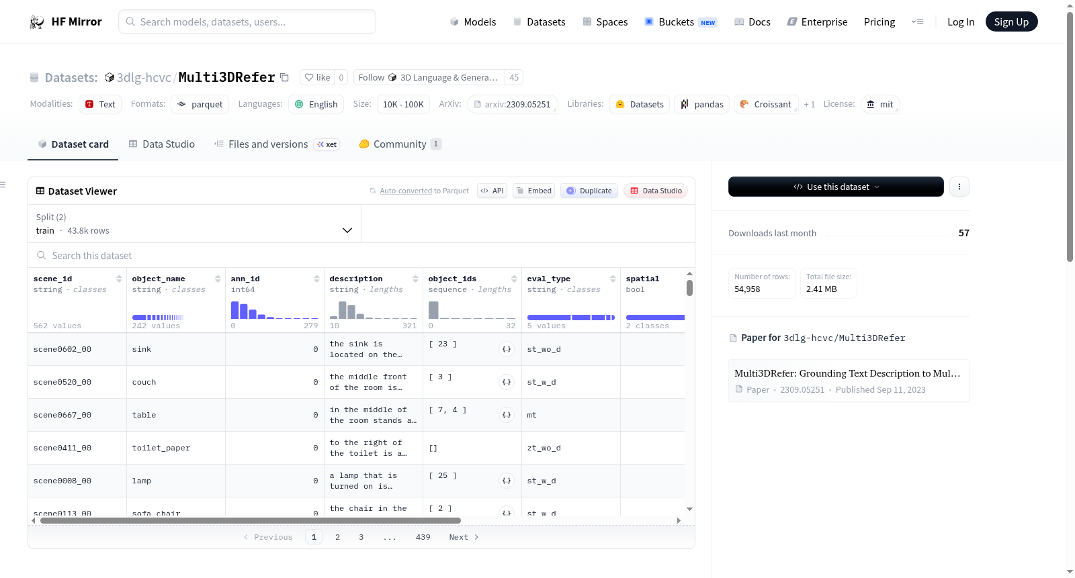Click the table scroll-up arrow
This screenshot has height=578, width=1075.
(689, 274)
